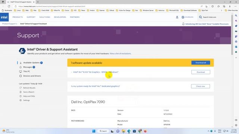Image resolution: width=239 pixels, height=134 pixels.
Task: Open the PRODUCTS menu
Action: pos(18,17)
